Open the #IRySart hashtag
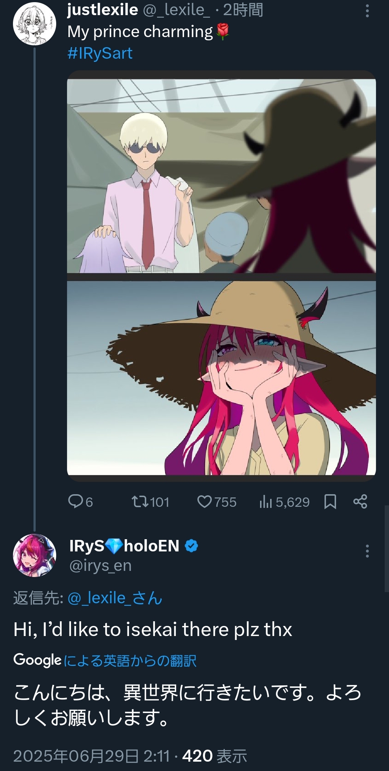Screen dimensions: 389x771 (100, 53)
